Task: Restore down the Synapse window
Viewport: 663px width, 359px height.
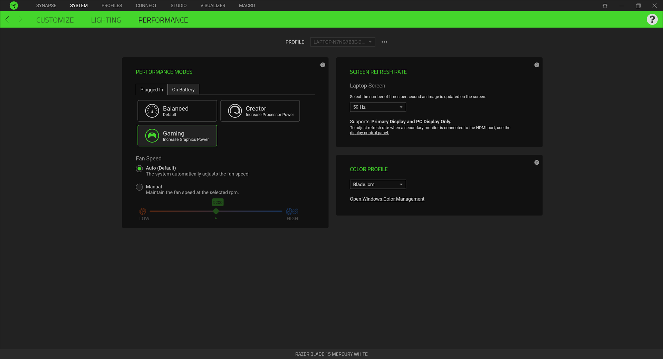Action: (x=638, y=6)
